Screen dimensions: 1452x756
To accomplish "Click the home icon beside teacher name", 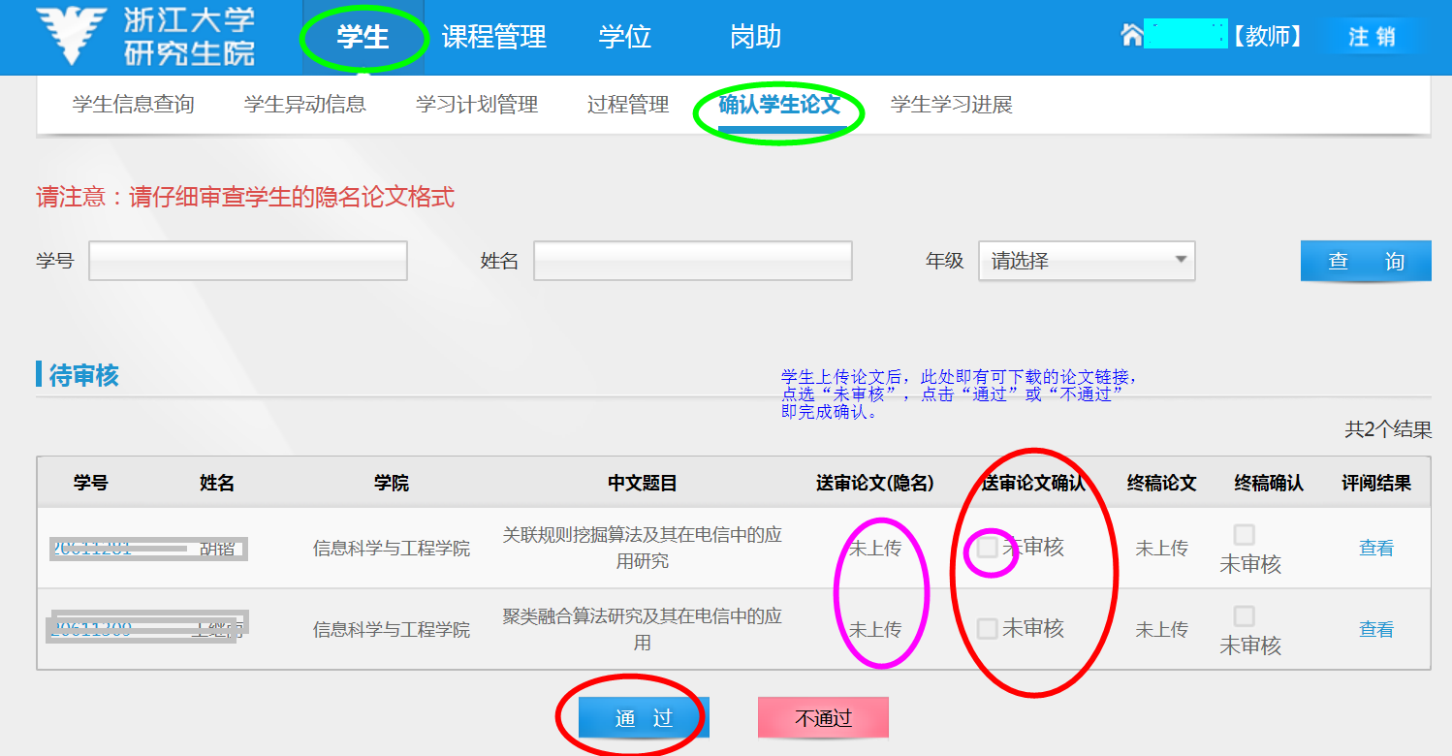I will pyautogui.click(x=1131, y=37).
